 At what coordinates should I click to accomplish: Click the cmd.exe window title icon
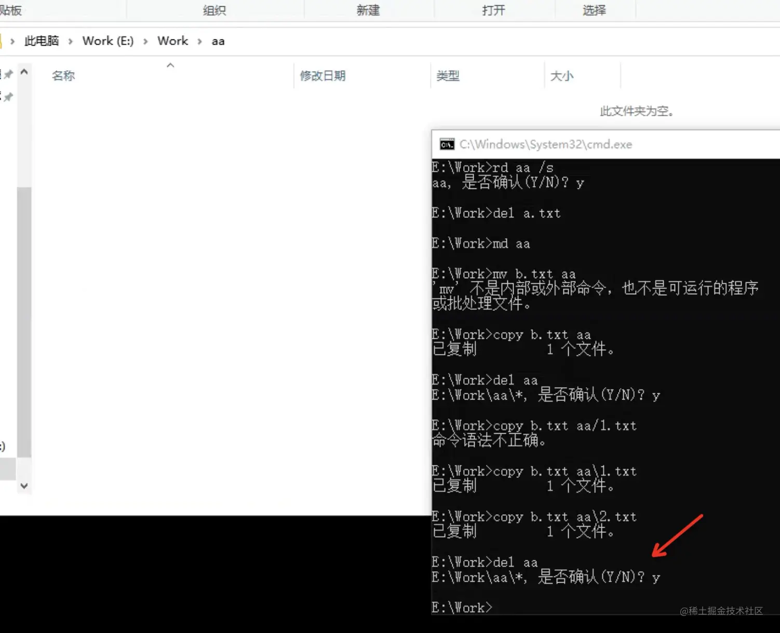coord(447,144)
